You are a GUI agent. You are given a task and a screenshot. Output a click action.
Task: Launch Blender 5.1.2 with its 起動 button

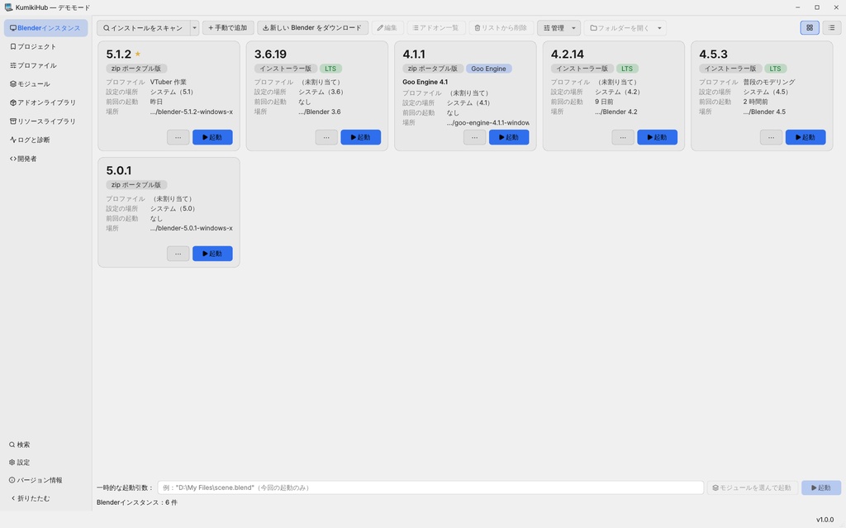click(212, 137)
